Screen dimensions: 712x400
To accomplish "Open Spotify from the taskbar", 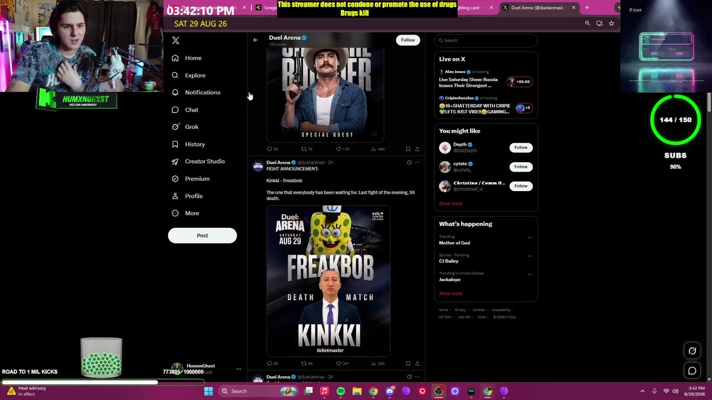I will [340, 391].
